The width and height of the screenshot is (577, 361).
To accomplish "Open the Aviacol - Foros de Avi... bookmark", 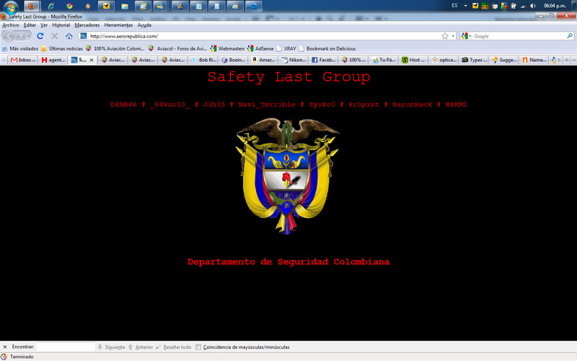I will 177,48.
